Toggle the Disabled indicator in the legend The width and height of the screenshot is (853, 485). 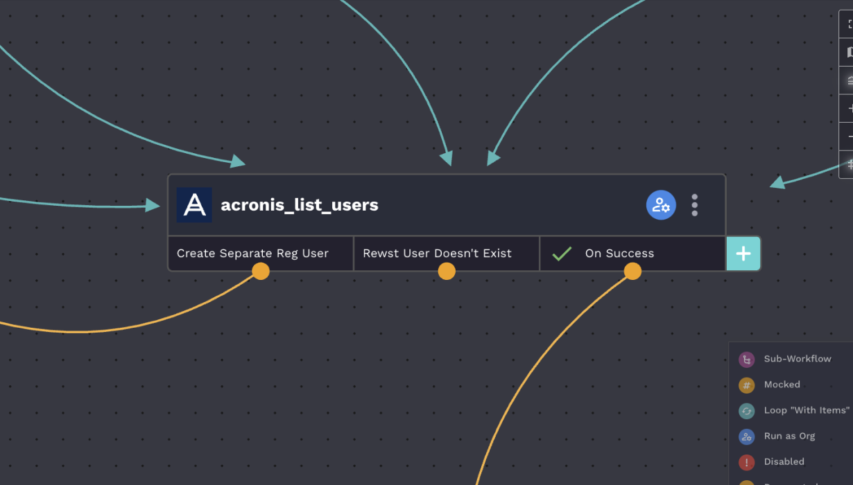746,461
